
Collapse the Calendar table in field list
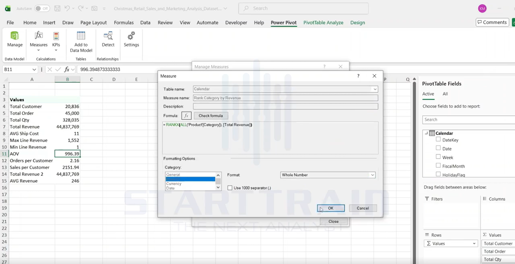click(426, 133)
